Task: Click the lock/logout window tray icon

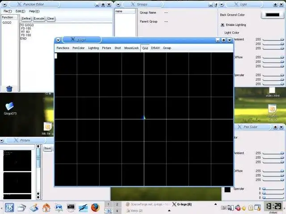Action: pos(257,207)
